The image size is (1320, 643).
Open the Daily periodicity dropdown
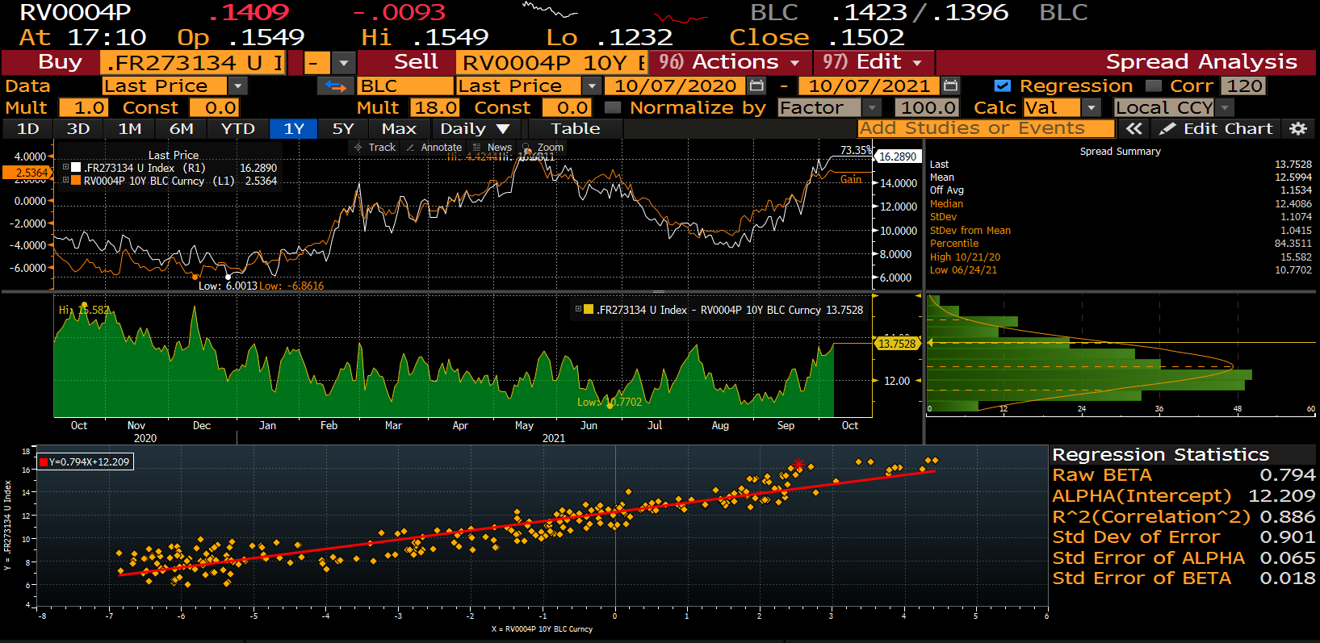[475, 128]
